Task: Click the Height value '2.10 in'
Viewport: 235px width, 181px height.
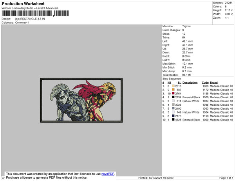Action: [229, 10]
